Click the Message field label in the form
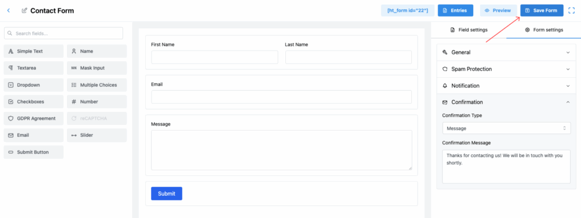The height and width of the screenshot is (218, 581). pyautogui.click(x=161, y=124)
